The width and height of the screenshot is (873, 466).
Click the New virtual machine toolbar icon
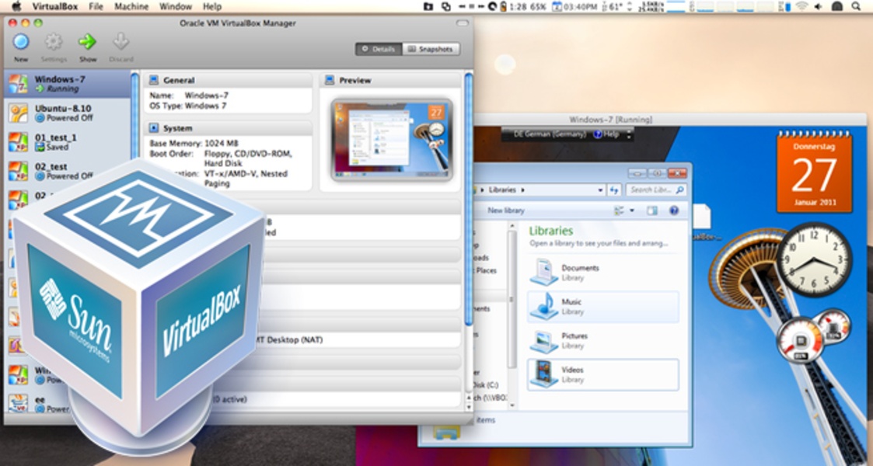coord(21,43)
